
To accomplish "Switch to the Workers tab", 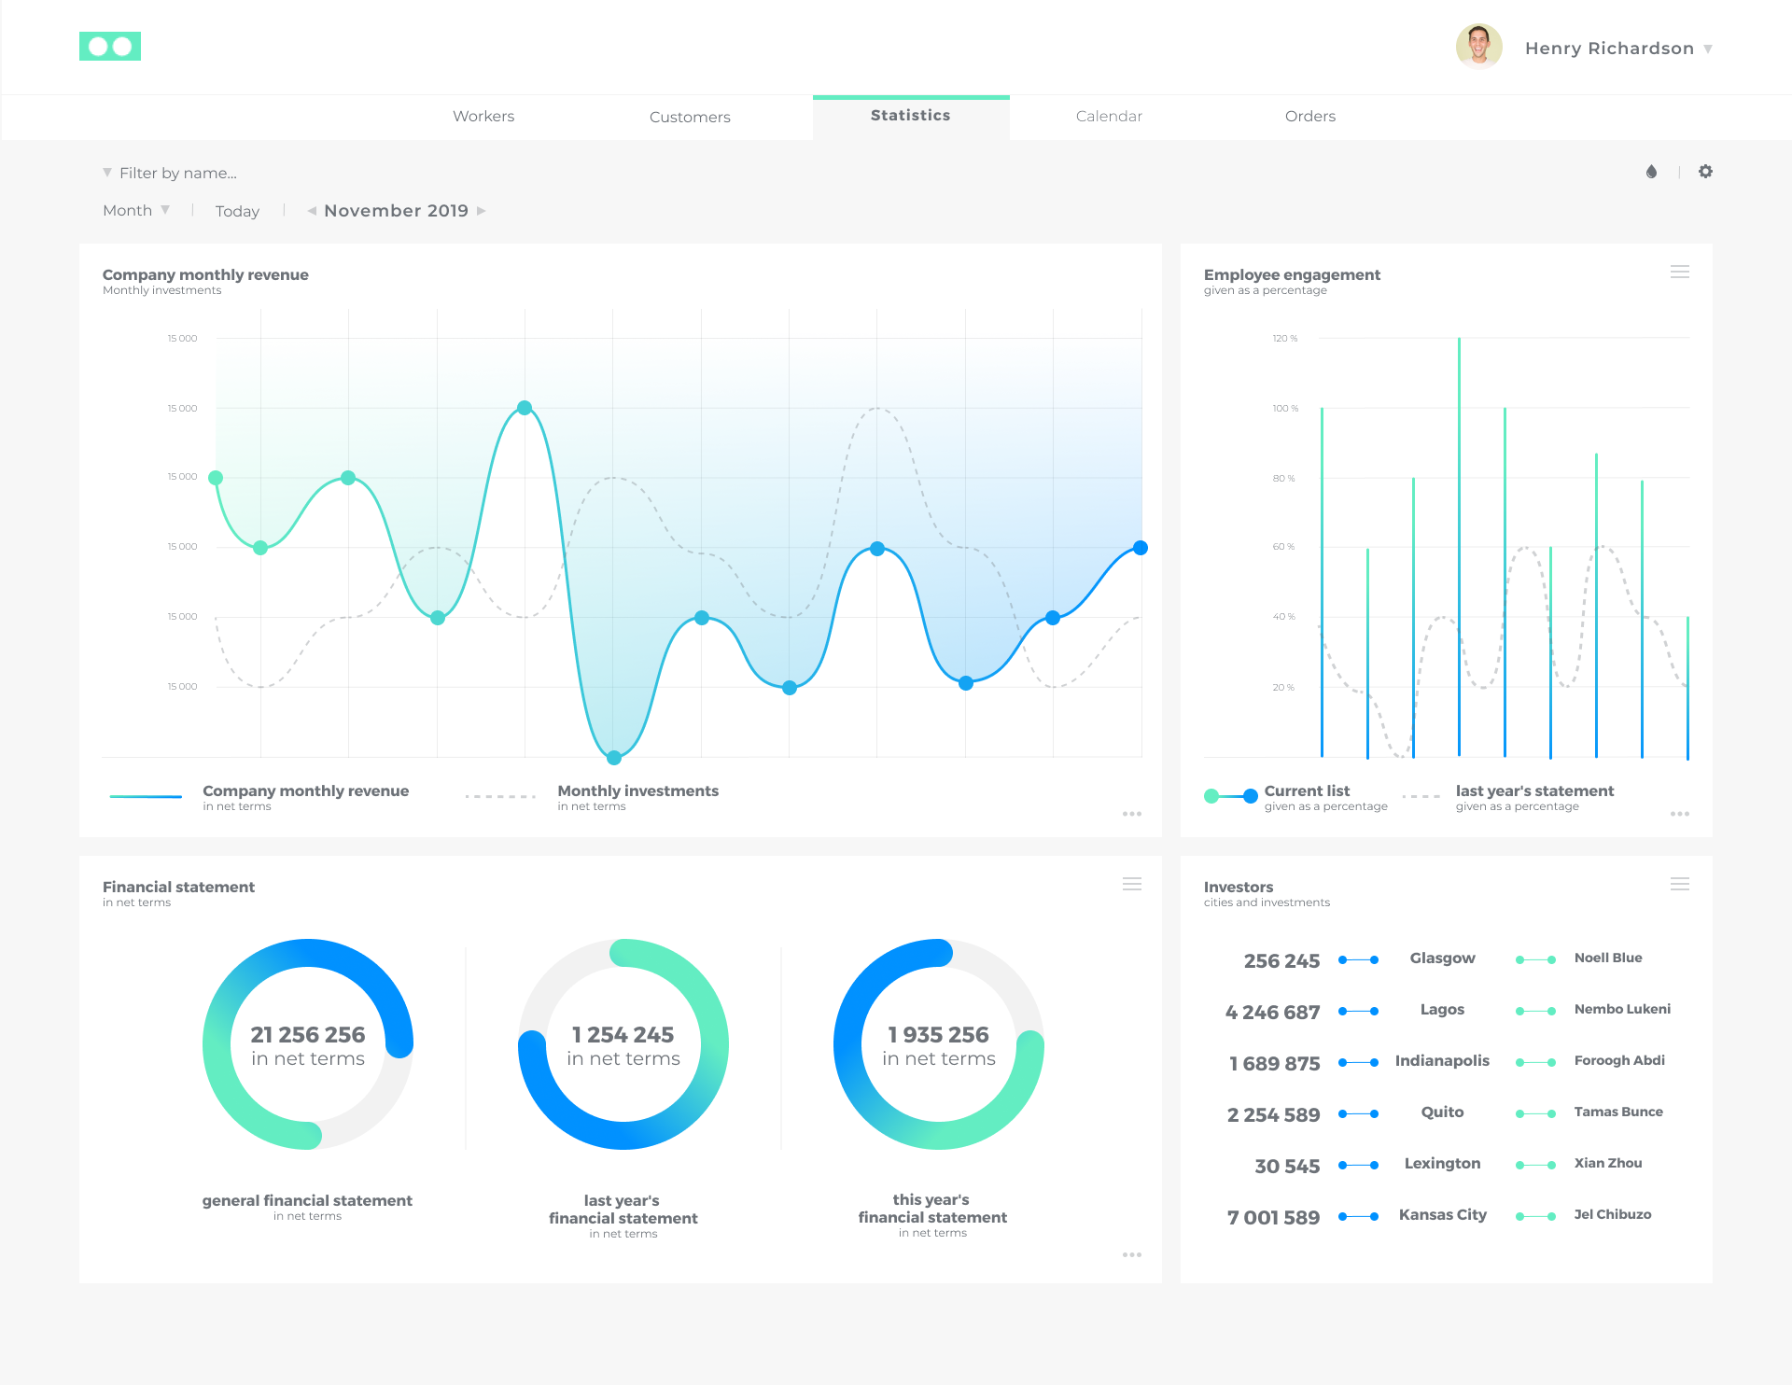I will coord(483,117).
